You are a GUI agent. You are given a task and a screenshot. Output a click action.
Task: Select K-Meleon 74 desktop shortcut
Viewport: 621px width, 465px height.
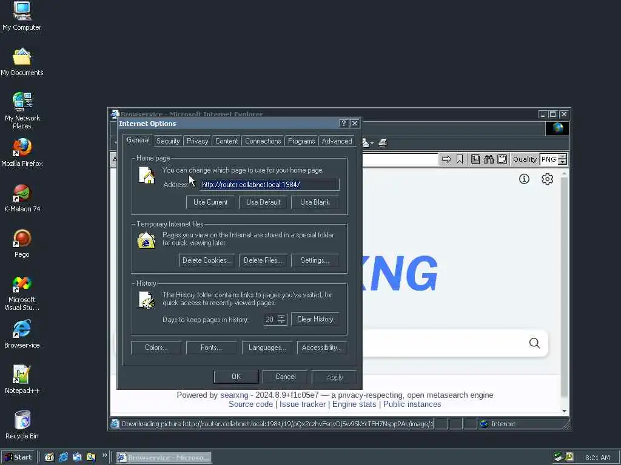click(x=22, y=198)
